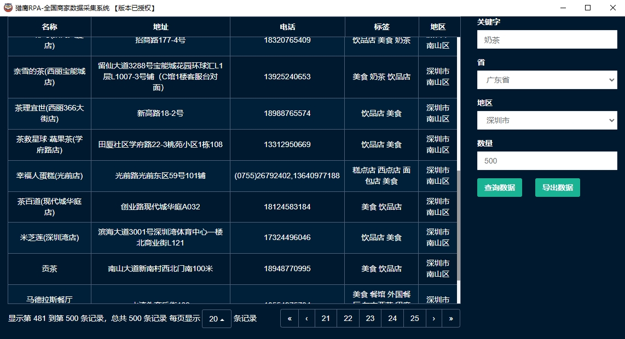Select the 贡茶 row in table
Image resolution: width=625 pixels, height=339 pixels.
coord(49,269)
